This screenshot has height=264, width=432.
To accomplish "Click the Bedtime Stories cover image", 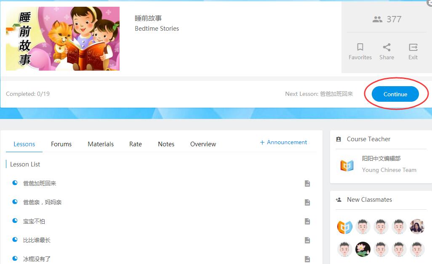I will click(63, 39).
